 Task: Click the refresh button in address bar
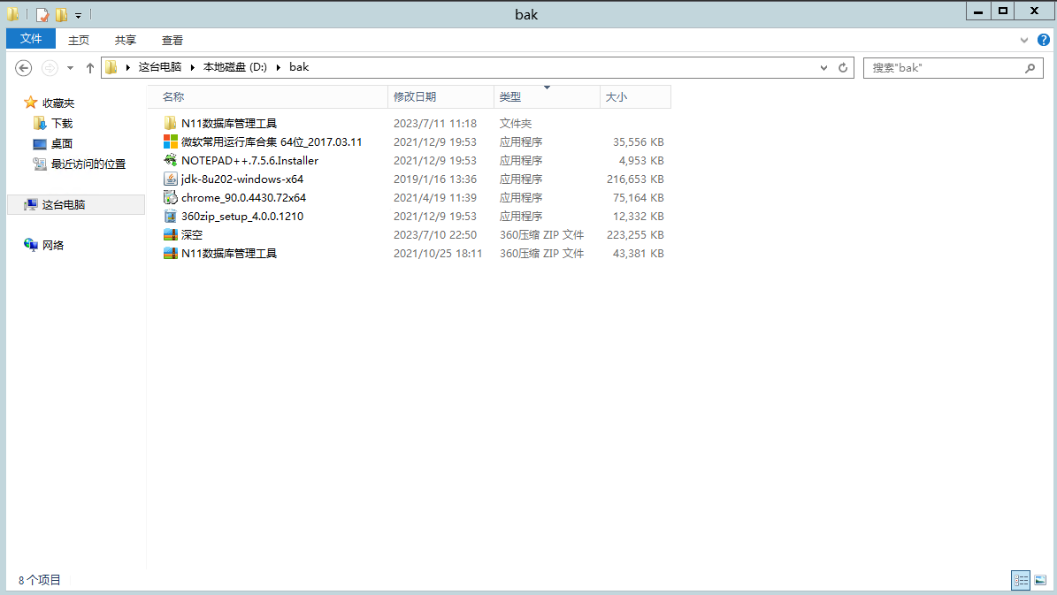point(843,68)
